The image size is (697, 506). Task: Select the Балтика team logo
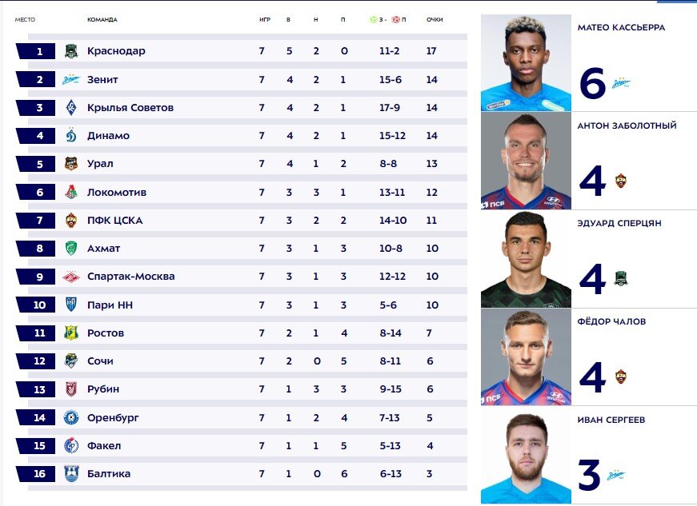pyautogui.click(x=71, y=473)
